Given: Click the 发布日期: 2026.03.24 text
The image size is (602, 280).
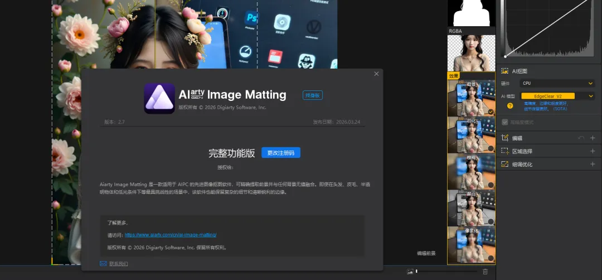Looking at the screenshot, I should (337, 122).
